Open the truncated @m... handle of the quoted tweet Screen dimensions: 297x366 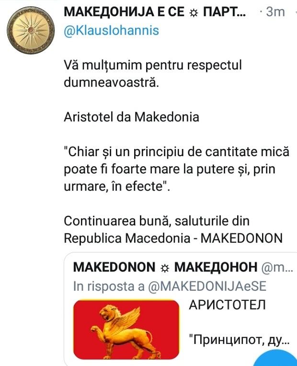[x=277, y=267]
